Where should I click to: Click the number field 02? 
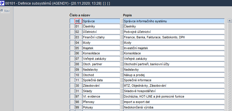coord(78,32)
